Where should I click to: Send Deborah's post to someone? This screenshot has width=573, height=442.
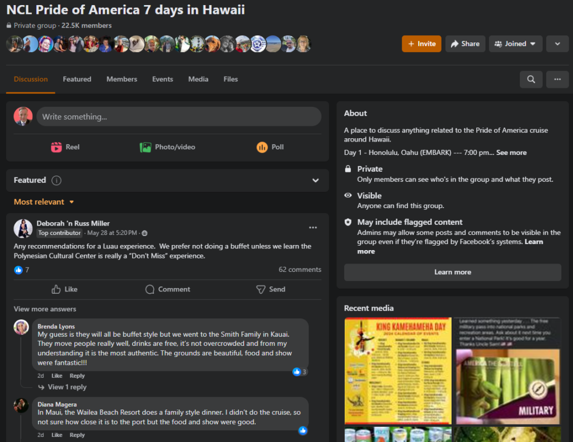tap(270, 289)
